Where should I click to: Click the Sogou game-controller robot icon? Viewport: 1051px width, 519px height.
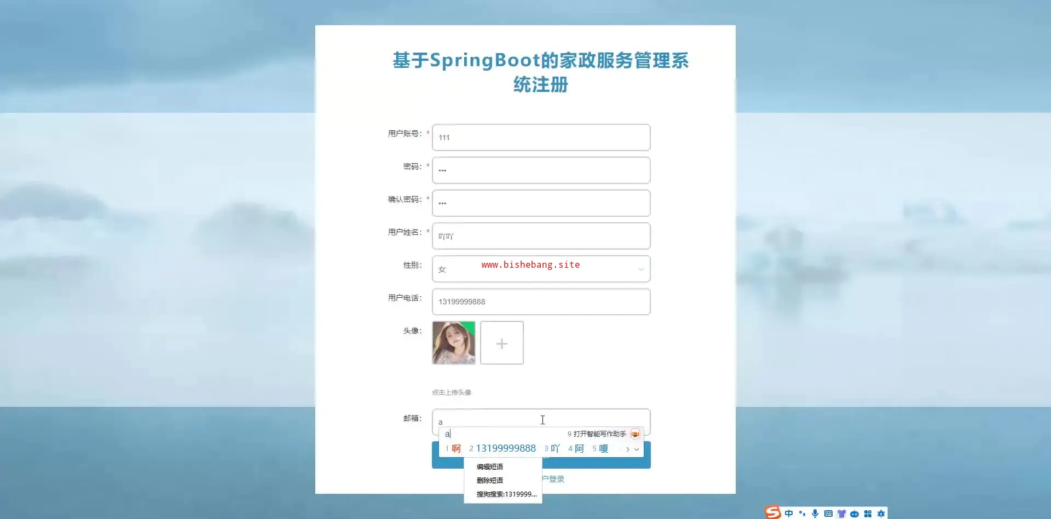[x=854, y=514]
